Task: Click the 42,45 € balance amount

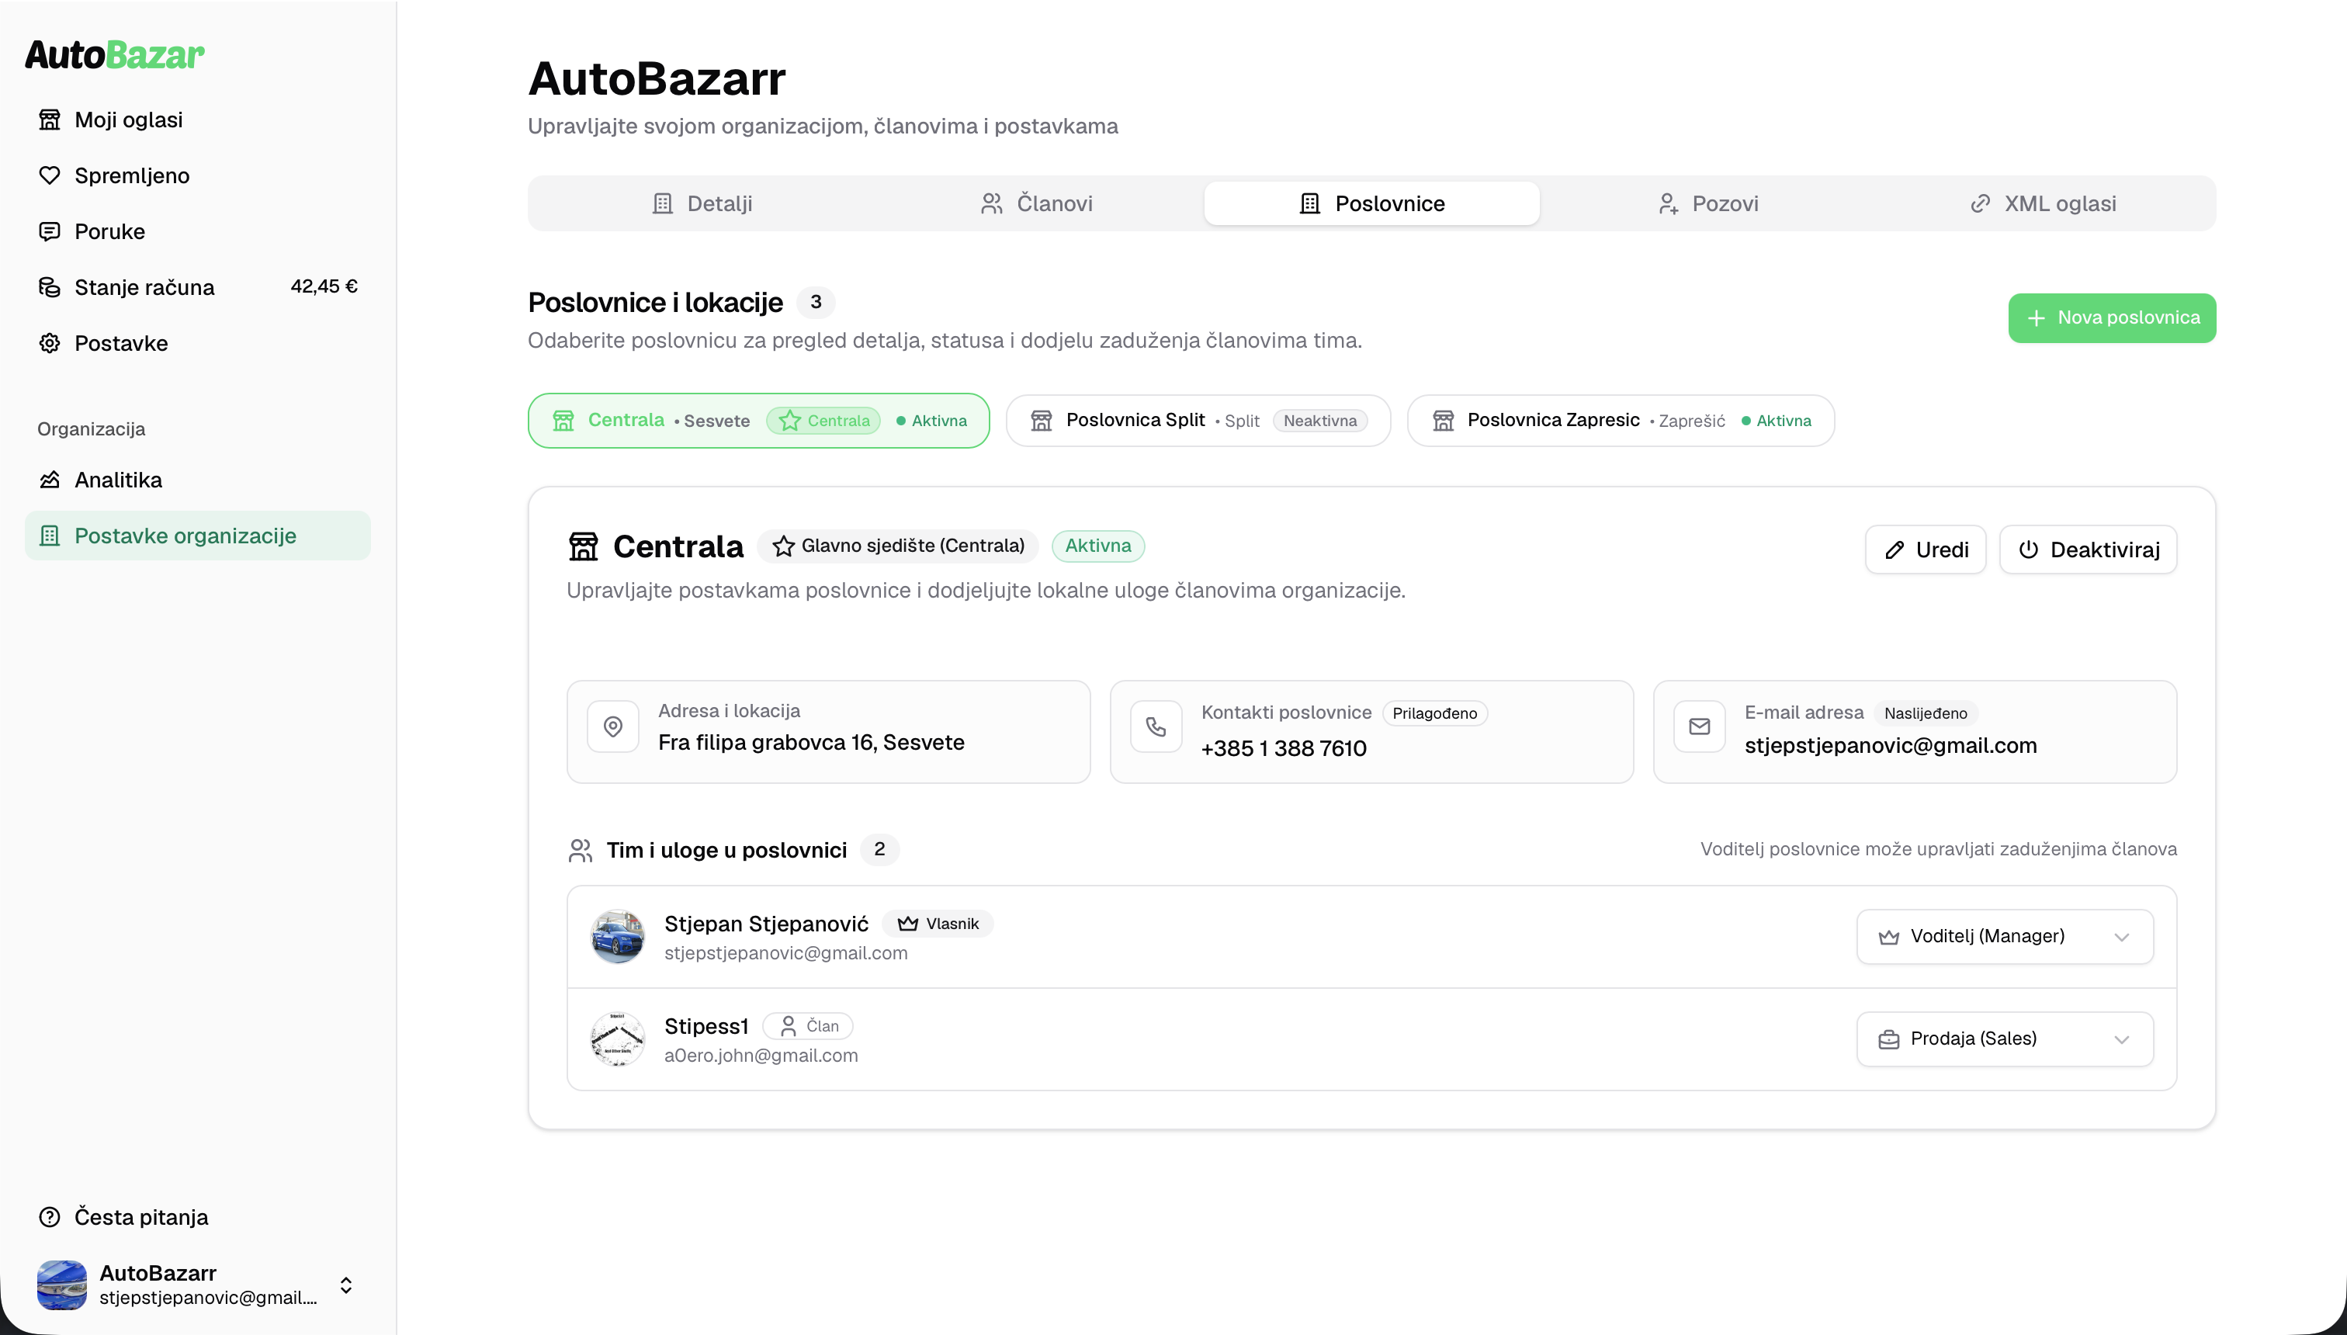Action: pyautogui.click(x=324, y=287)
